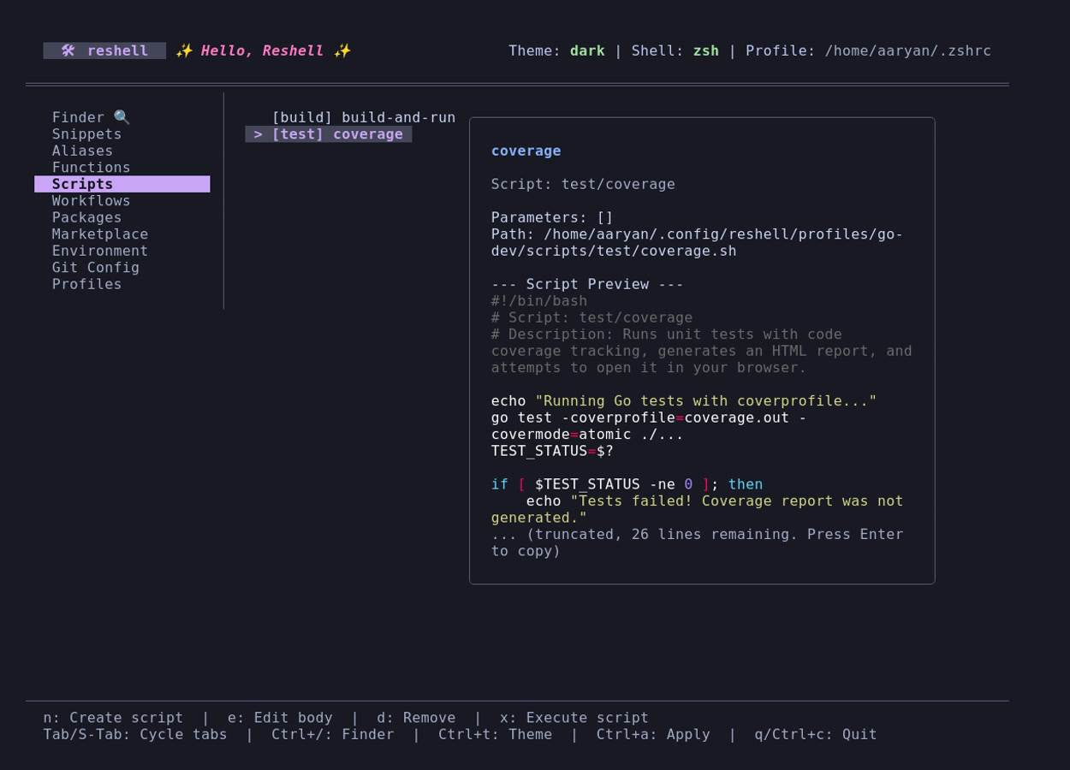This screenshot has width=1070, height=770.
Task: Click the 'Tab/S-Tab: Cycle tabs' hint
Action: click(135, 734)
